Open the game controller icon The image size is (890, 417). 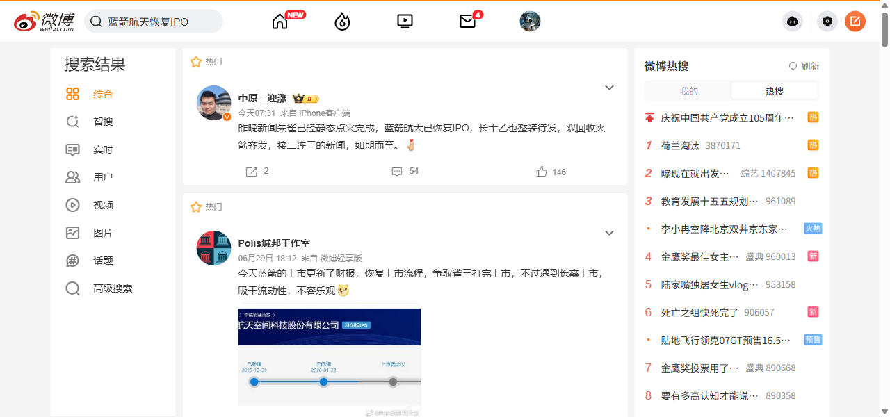coord(793,22)
